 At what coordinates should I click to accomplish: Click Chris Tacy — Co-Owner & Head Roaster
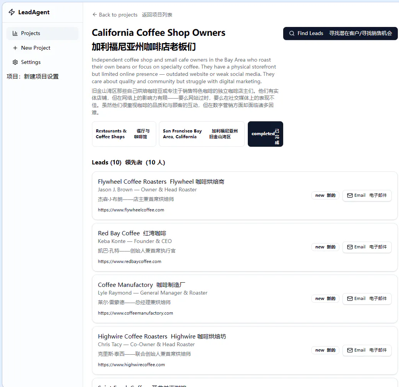pos(146,344)
